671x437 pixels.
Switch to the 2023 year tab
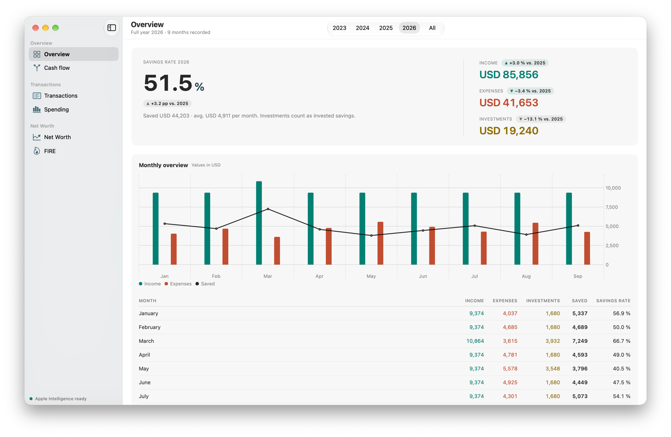click(x=339, y=28)
